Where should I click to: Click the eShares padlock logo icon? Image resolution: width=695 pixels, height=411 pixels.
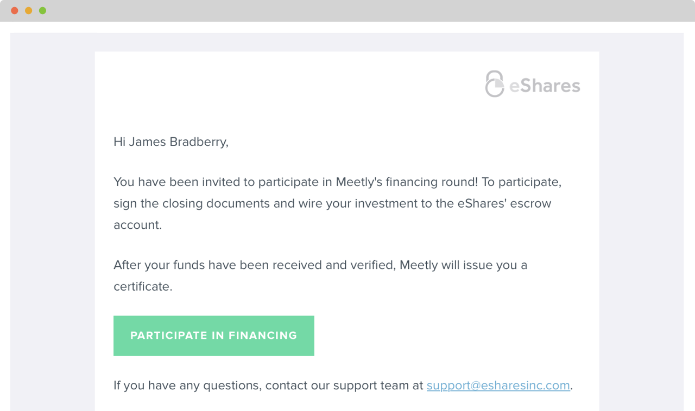click(x=495, y=84)
